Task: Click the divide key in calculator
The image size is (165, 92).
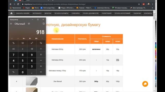Action: (41, 49)
